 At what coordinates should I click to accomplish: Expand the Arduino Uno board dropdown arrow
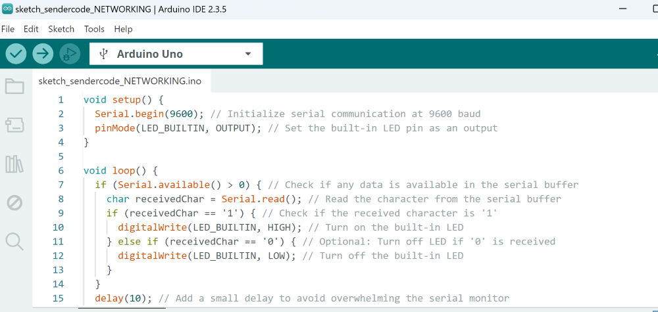[248, 54]
